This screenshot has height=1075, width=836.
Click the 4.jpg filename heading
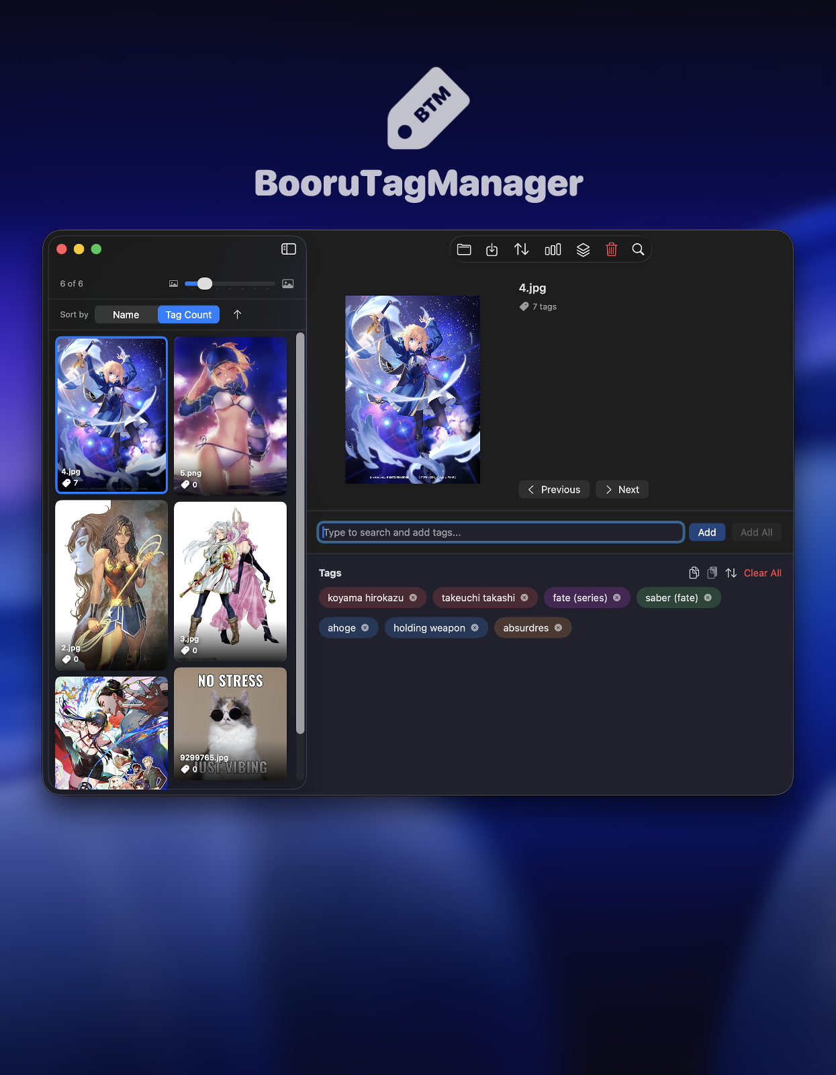(x=532, y=288)
